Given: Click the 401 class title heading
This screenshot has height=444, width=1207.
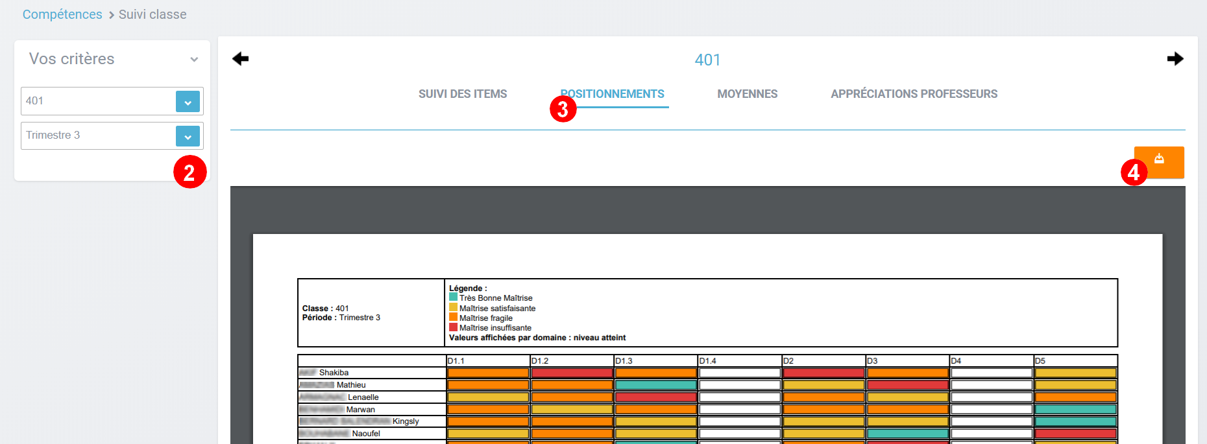Looking at the screenshot, I should coord(707,60).
